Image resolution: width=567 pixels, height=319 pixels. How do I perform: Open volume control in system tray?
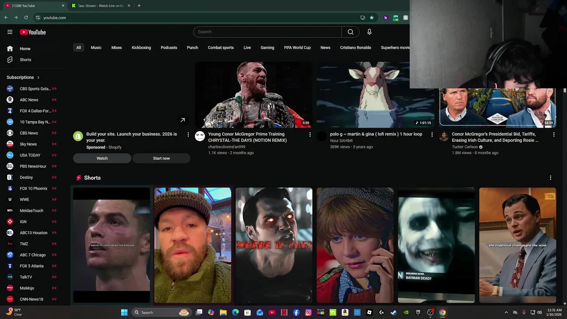[539, 312]
